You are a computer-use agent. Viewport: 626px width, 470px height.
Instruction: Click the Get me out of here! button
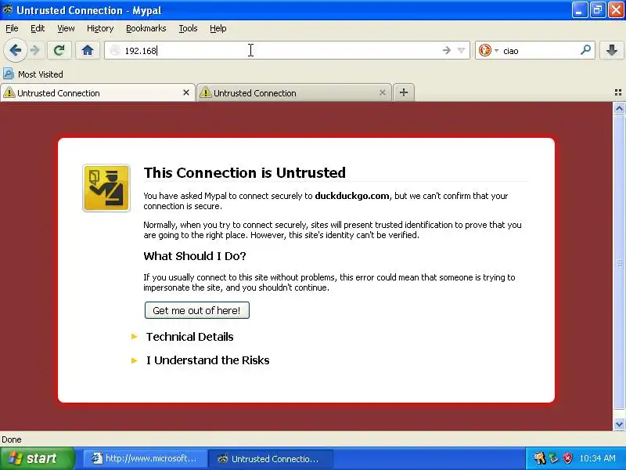197,310
